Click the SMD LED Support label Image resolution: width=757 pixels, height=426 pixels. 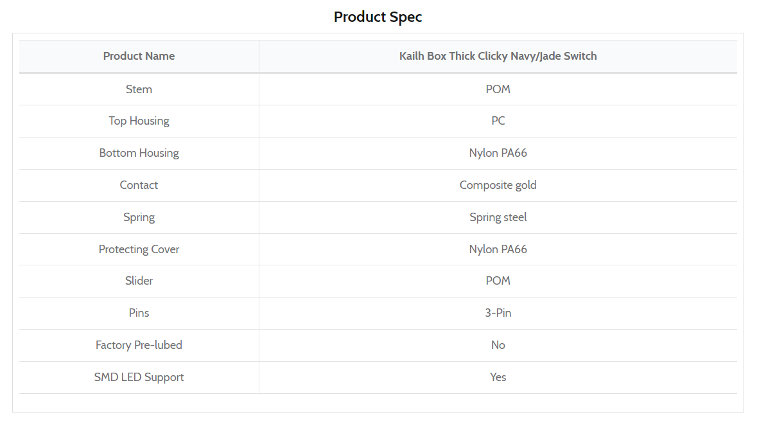click(x=139, y=377)
